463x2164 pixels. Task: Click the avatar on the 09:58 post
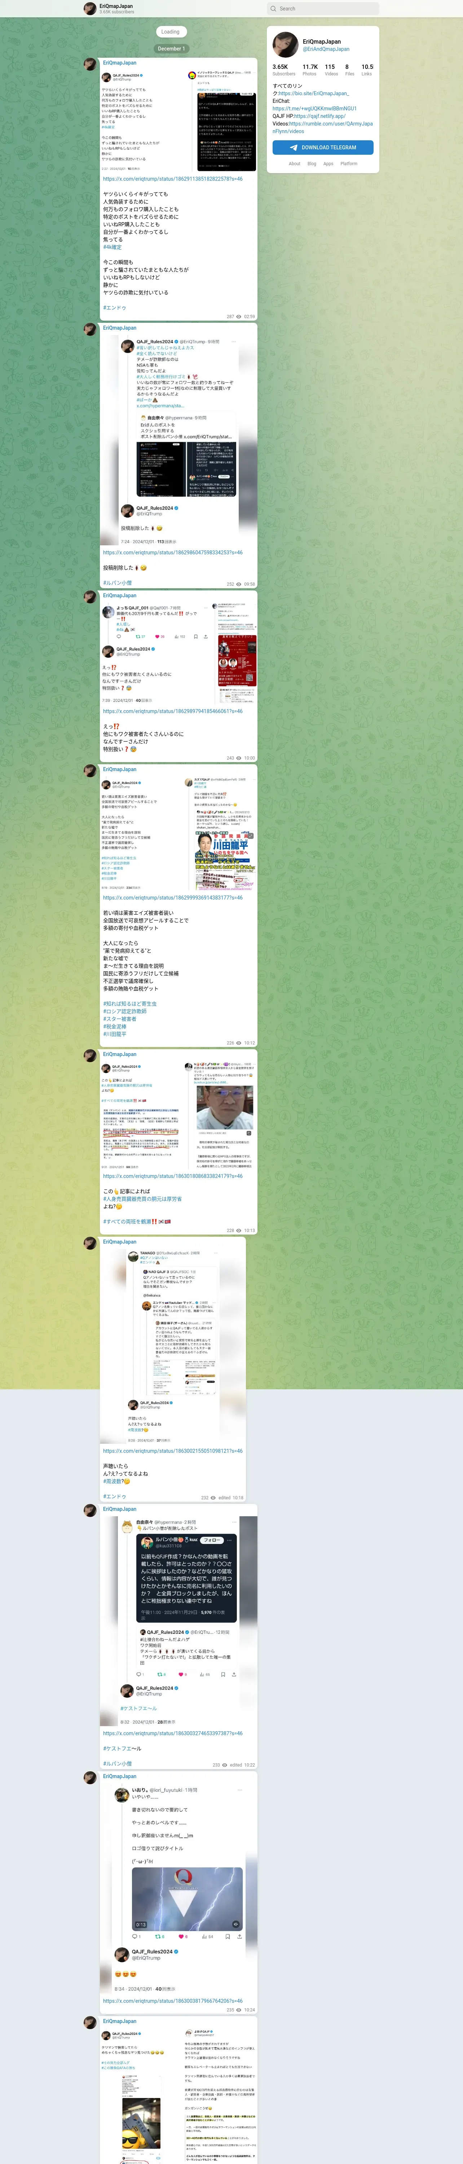click(x=90, y=330)
